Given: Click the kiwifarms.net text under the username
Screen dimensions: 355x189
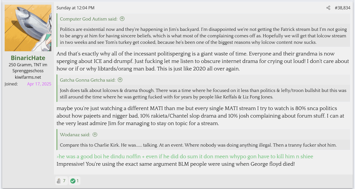Looking at the screenshot, I should [28, 77].
